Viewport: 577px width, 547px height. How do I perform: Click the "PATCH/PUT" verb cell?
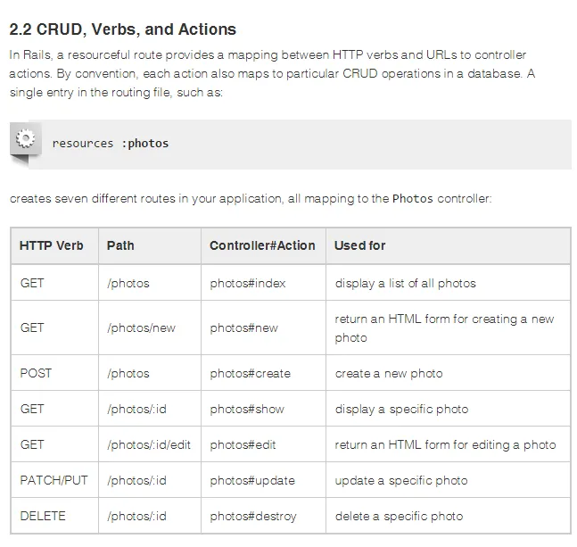pos(54,480)
